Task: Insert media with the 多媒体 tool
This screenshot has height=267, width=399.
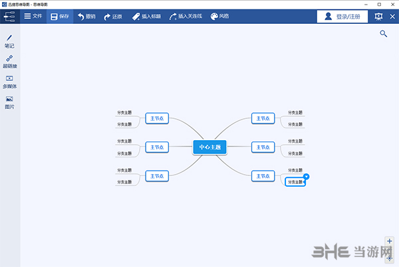Action: pyautogui.click(x=10, y=82)
